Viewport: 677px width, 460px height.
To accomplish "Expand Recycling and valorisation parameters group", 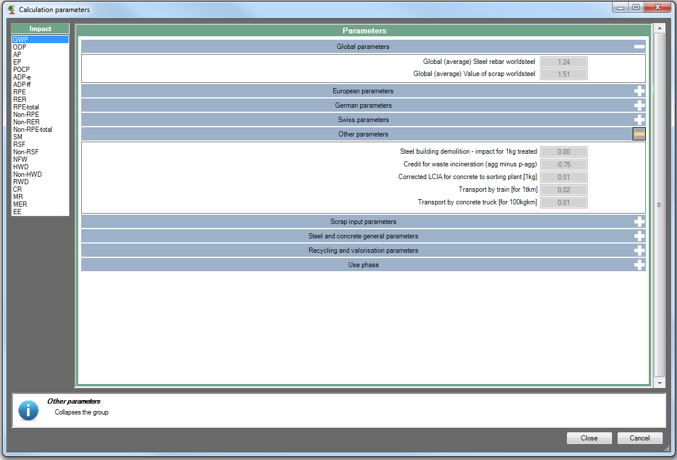I will [640, 250].
